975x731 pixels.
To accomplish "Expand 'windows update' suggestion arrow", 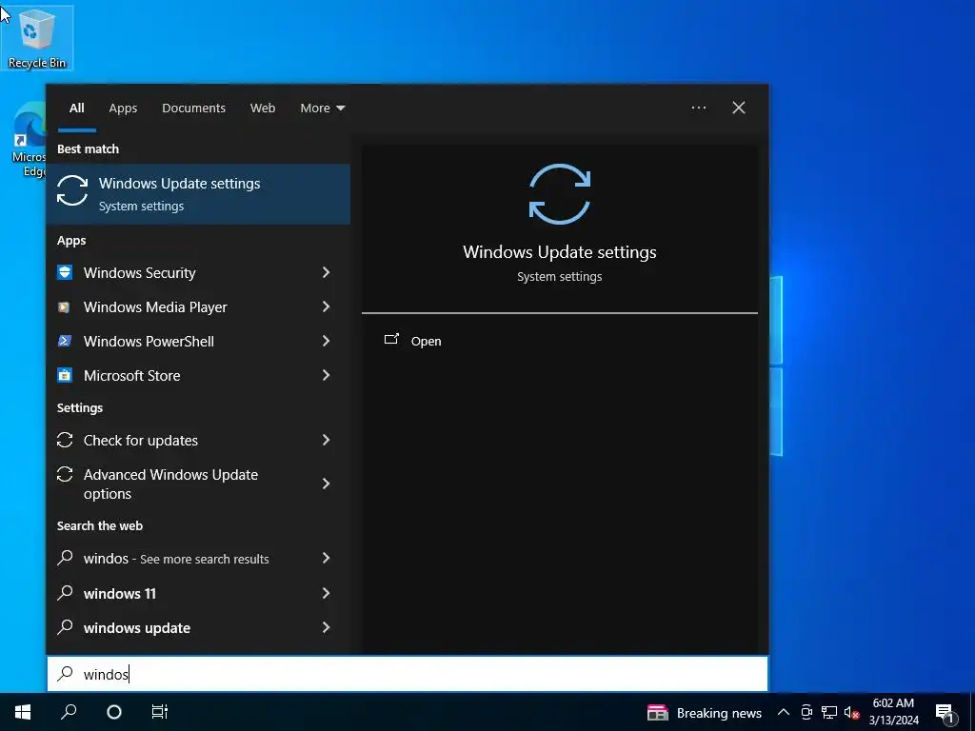I will (x=326, y=627).
